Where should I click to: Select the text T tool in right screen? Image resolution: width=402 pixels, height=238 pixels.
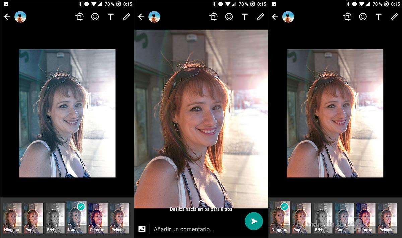pyautogui.click(x=379, y=17)
